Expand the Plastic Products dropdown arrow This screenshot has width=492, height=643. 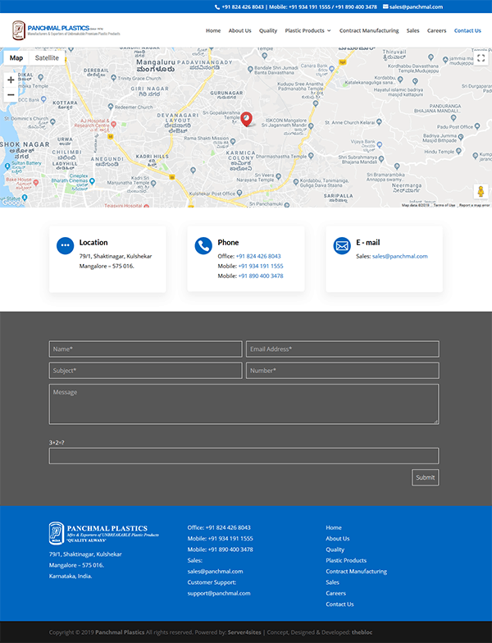click(329, 31)
